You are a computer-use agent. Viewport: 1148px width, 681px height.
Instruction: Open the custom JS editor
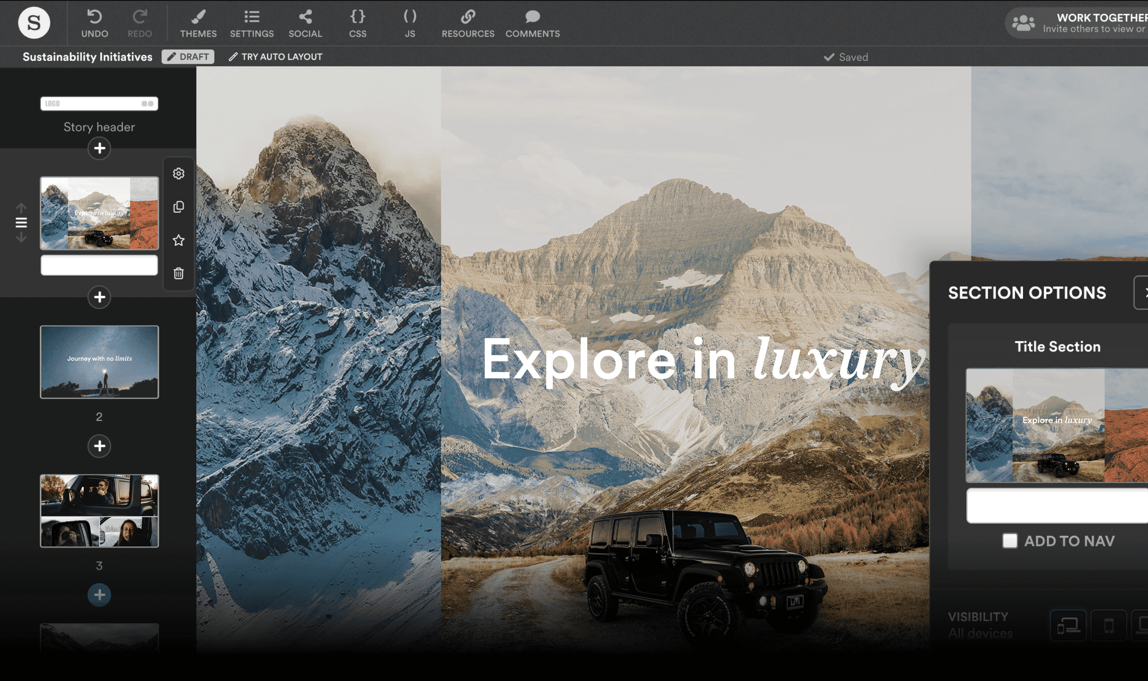tap(409, 23)
